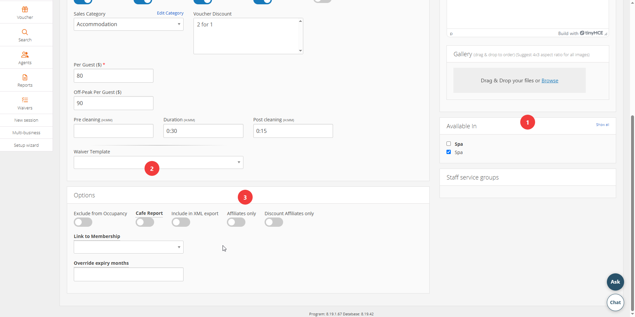635x317 pixels.
Task: Expand the Waiver Template dropdown
Action: pyautogui.click(x=158, y=163)
